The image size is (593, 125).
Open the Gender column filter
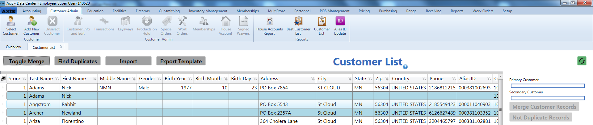(x=159, y=79)
